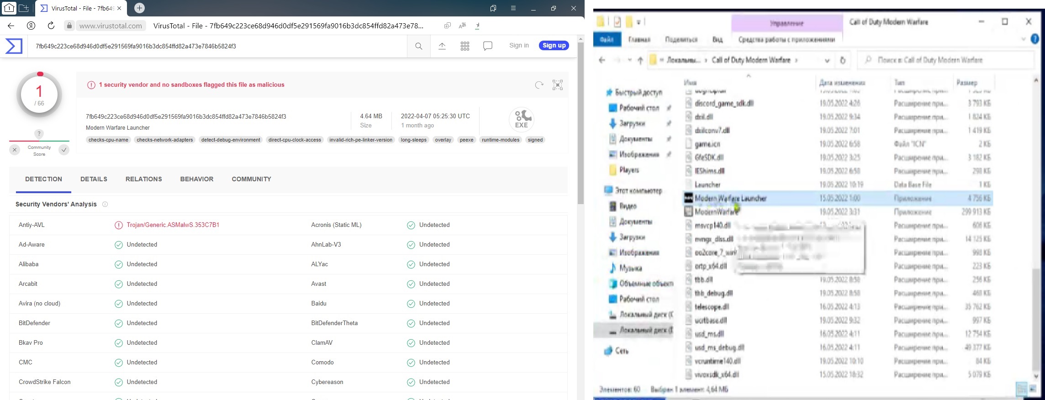Click the similar files graph icon
The height and width of the screenshot is (400, 1045).
pyautogui.click(x=557, y=85)
